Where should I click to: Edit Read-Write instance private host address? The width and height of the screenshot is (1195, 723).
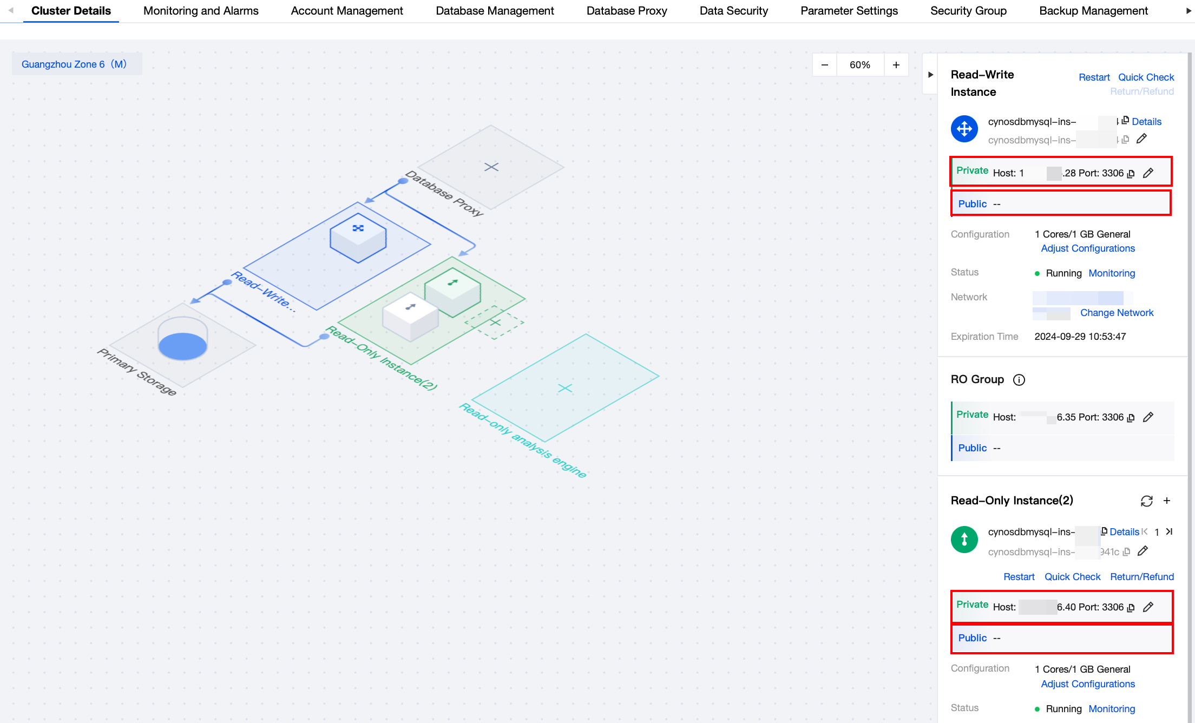[1148, 173]
